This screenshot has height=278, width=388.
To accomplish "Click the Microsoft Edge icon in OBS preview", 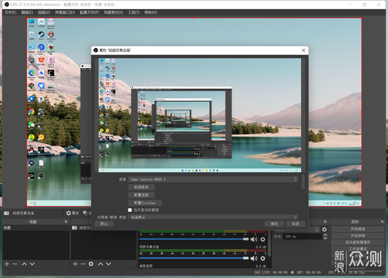I will (32, 73).
